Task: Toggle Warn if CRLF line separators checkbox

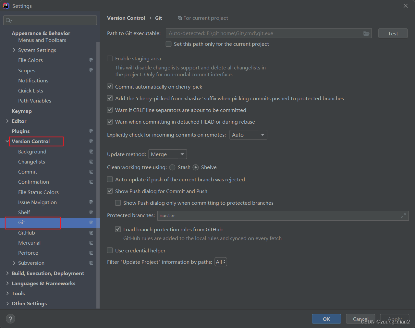Action: pyautogui.click(x=110, y=110)
